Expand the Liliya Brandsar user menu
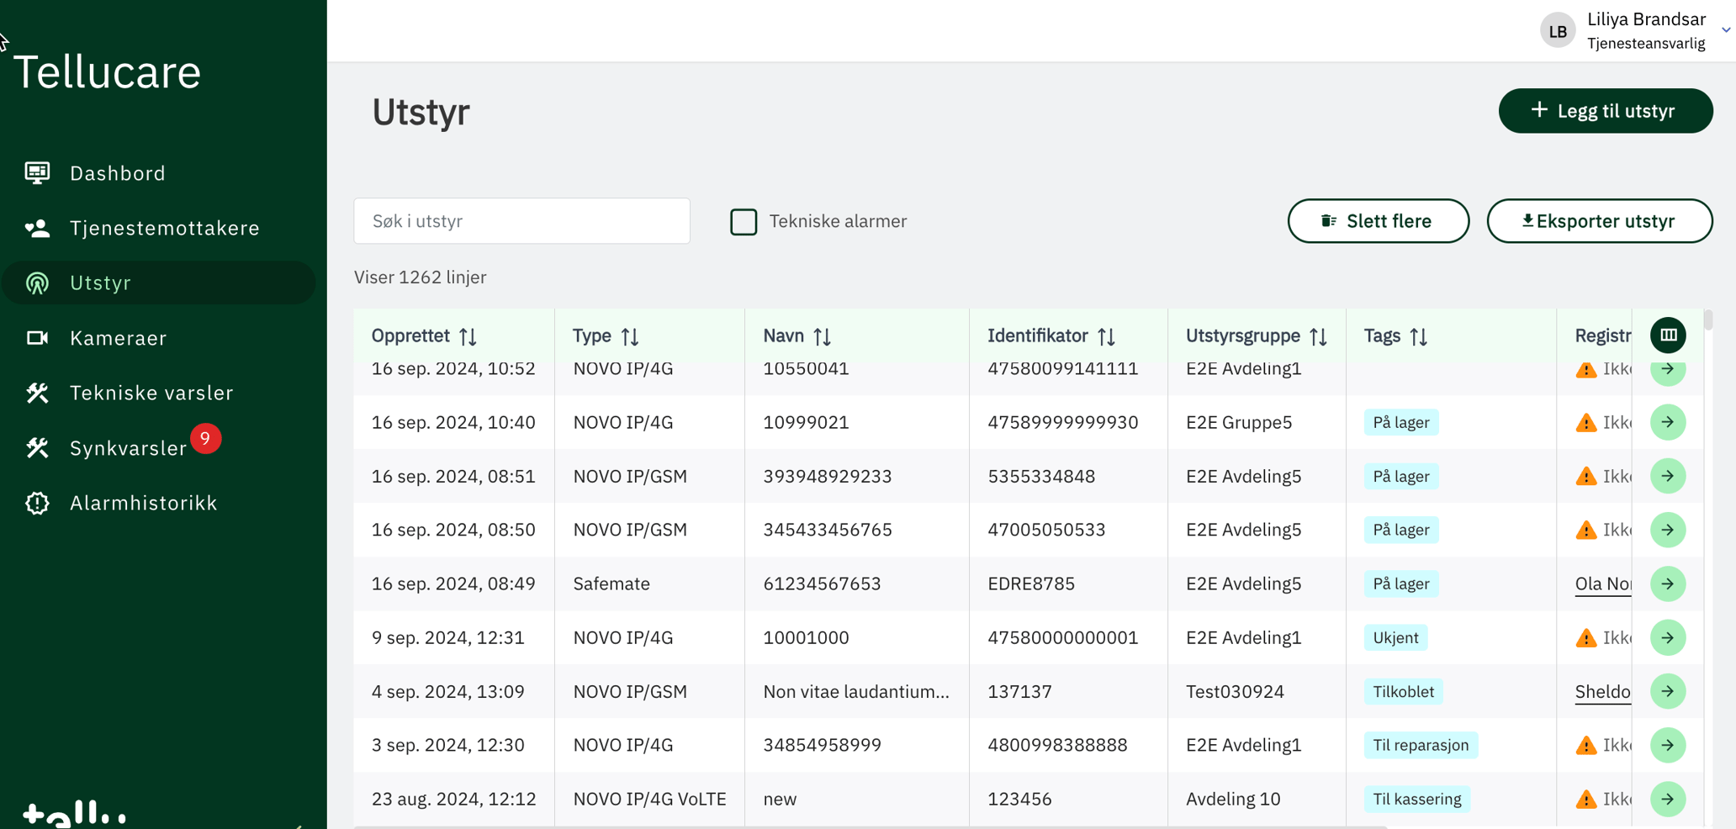Image resolution: width=1736 pixels, height=829 pixels. coord(1725,30)
